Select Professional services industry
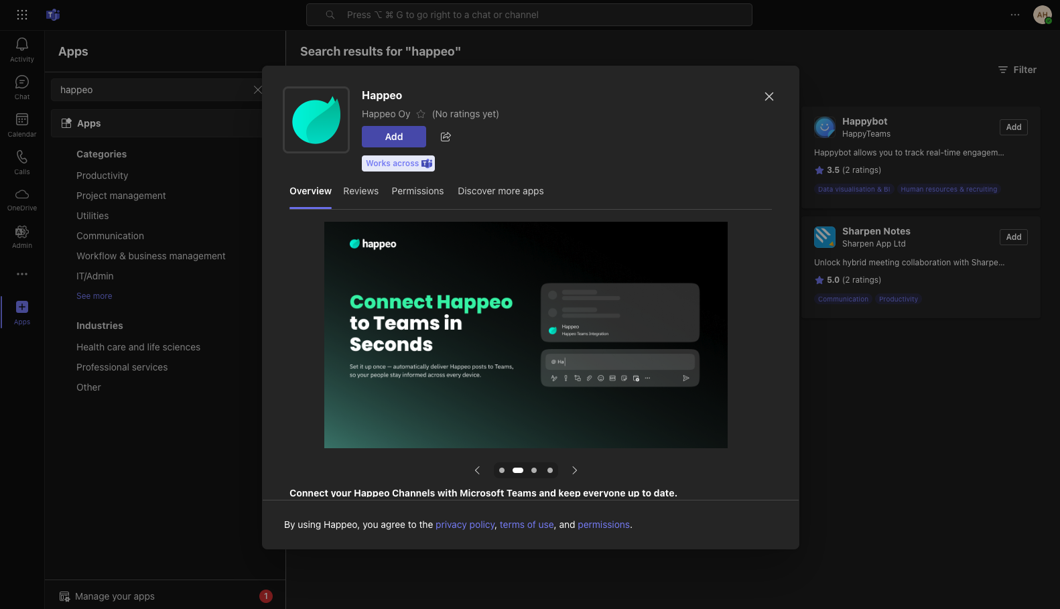The image size is (1060, 609). [122, 367]
